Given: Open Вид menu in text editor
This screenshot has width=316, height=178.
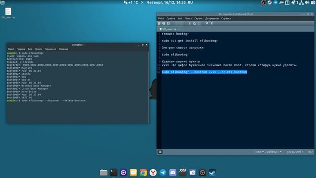Looking at the screenshot, I should [x=180, y=18].
